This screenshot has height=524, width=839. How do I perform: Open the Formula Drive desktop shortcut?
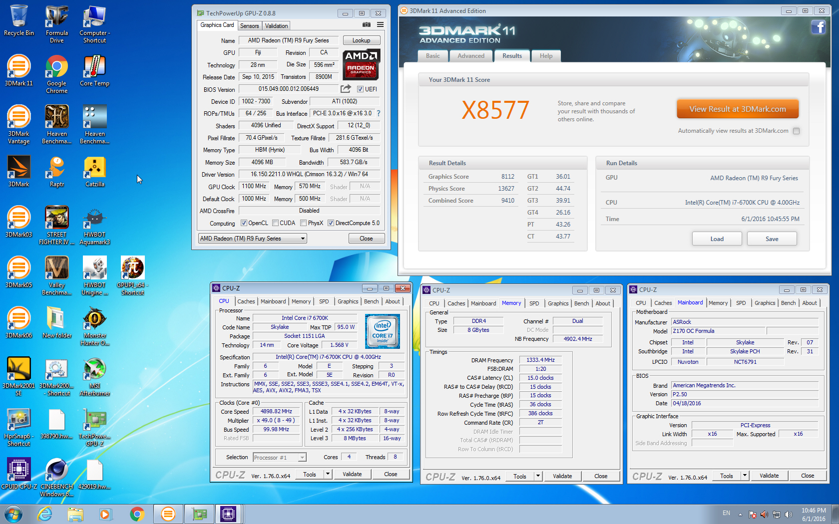57,23
